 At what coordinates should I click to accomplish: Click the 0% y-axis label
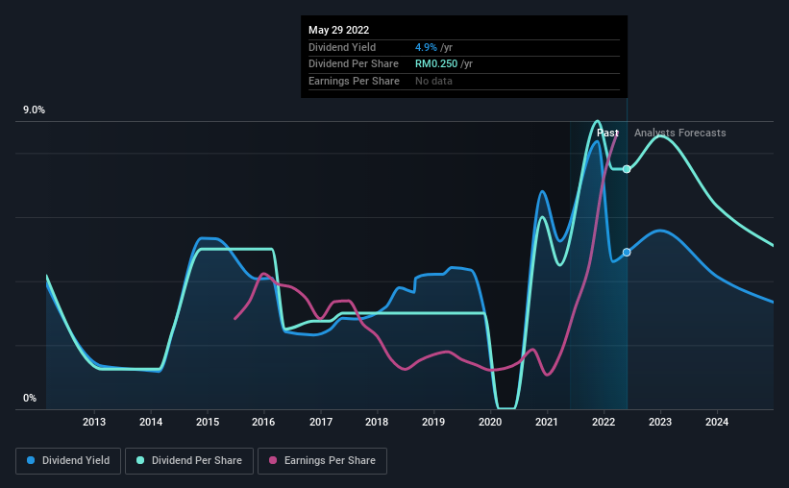pos(30,399)
